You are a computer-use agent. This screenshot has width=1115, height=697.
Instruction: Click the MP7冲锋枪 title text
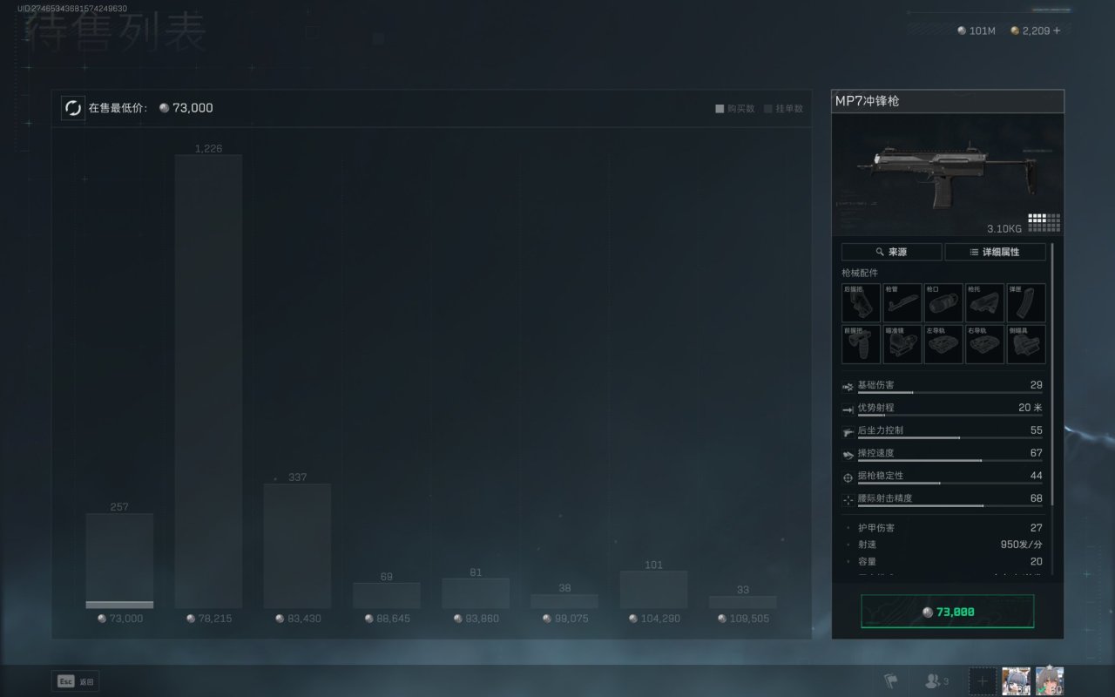click(x=867, y=101)
